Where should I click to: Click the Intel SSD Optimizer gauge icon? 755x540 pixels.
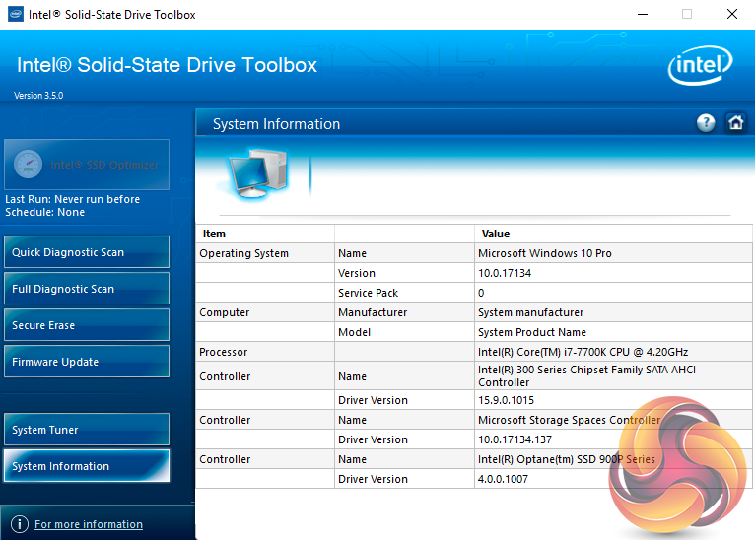click(x=28, y=165)
